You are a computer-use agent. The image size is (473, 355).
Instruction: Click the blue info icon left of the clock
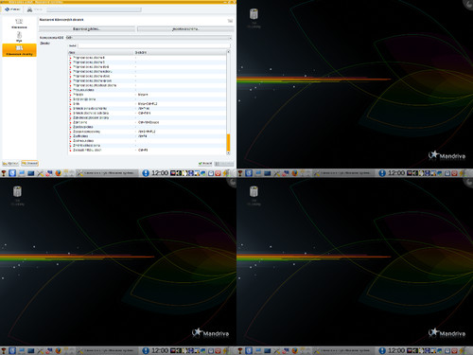(146, 173)
